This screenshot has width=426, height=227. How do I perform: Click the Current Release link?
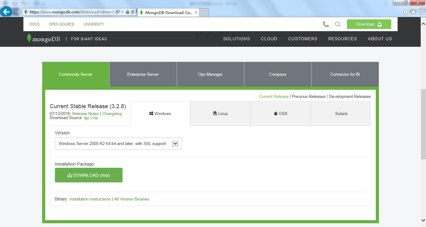click(274, 96)
